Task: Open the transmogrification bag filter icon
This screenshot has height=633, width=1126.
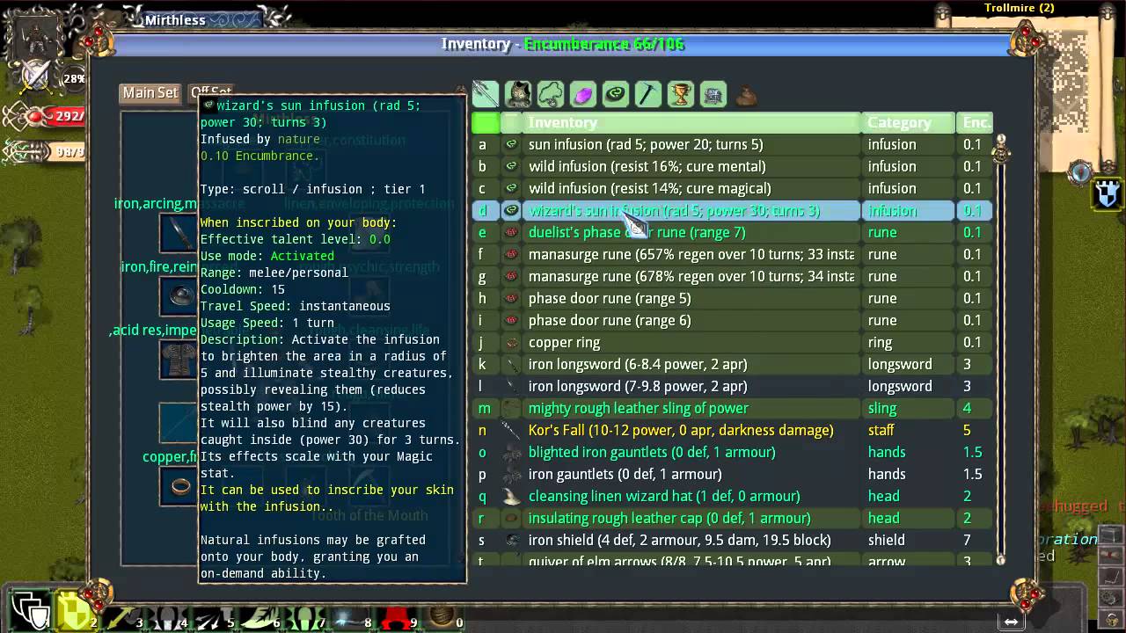Action: pyautogui.click(x=746, y=95)
